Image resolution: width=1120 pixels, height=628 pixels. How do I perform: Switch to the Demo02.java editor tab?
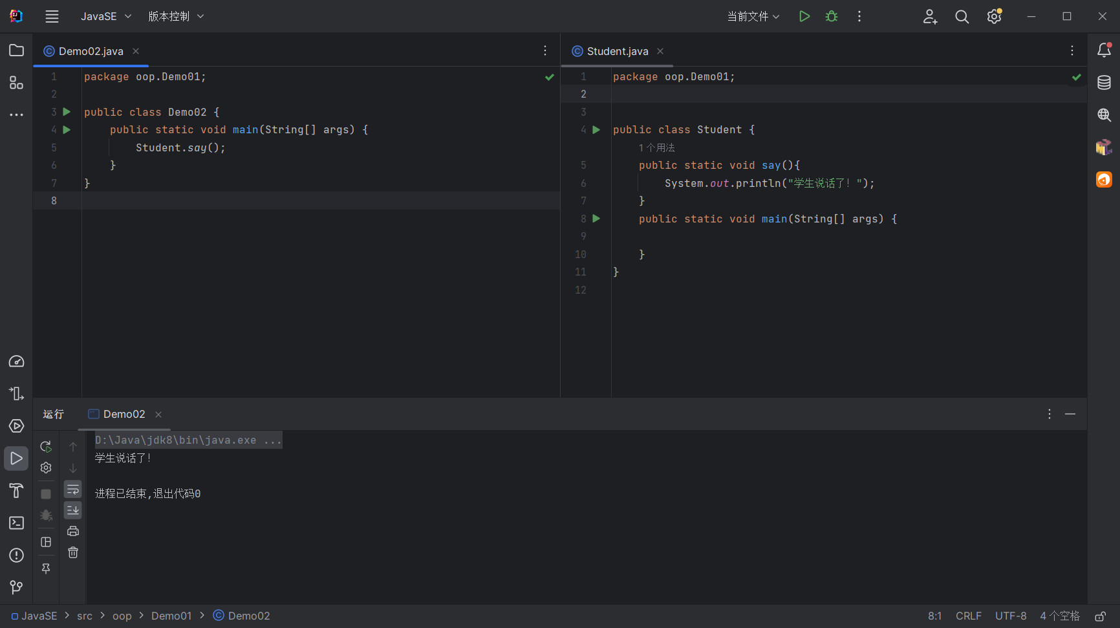pyautogui.click(x=91, y=51)
